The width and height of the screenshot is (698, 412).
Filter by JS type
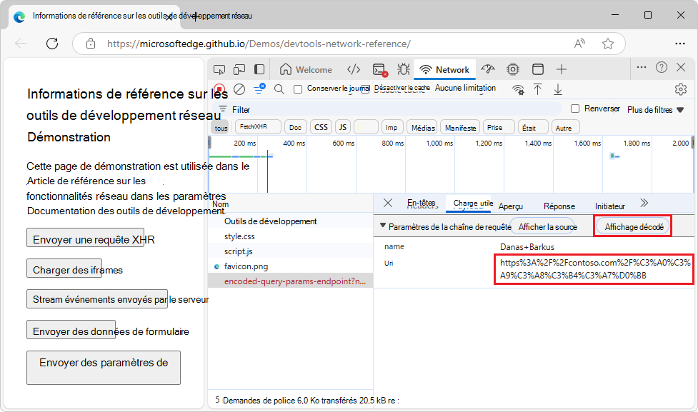coord(343,127)
